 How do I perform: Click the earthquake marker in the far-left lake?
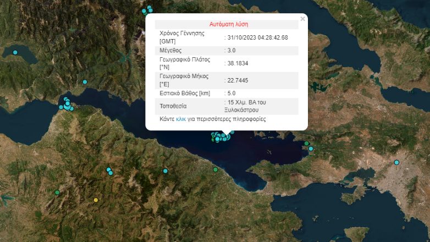tap(15, 52)
